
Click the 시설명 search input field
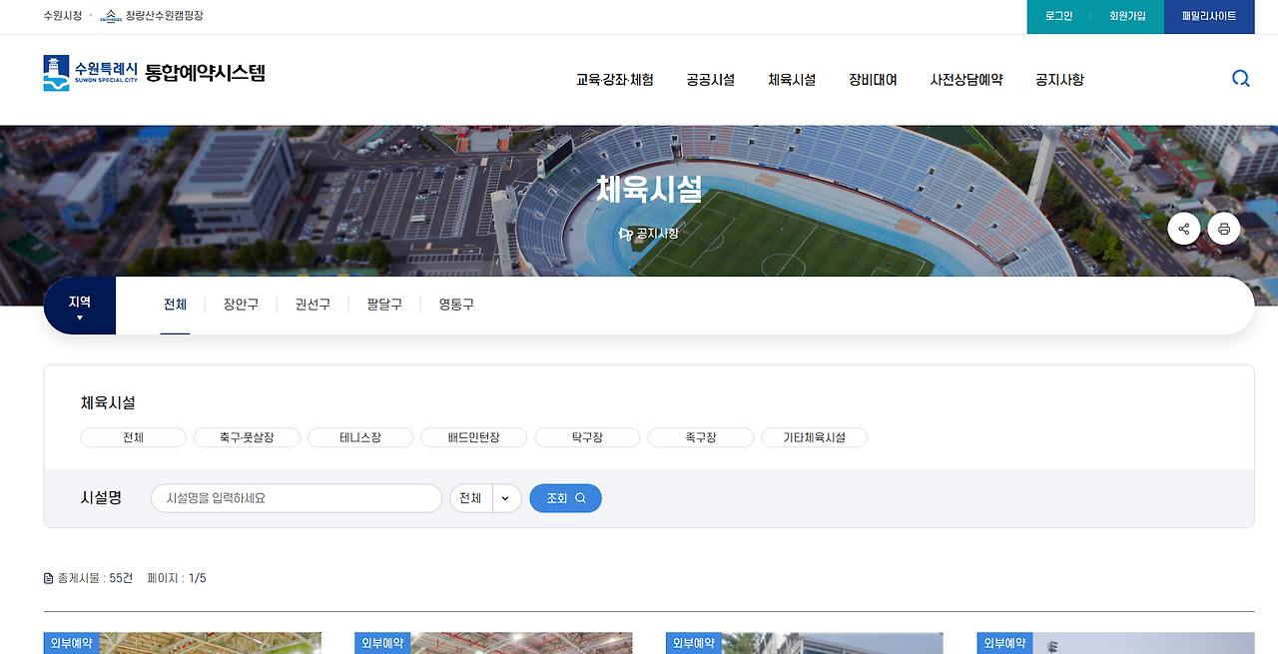coord(297,498)
